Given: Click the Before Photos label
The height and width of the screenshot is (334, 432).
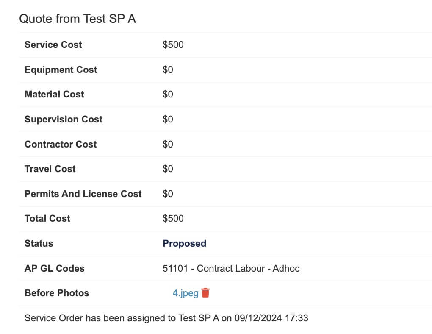Looking at the screenshot, I should point(57,293).
